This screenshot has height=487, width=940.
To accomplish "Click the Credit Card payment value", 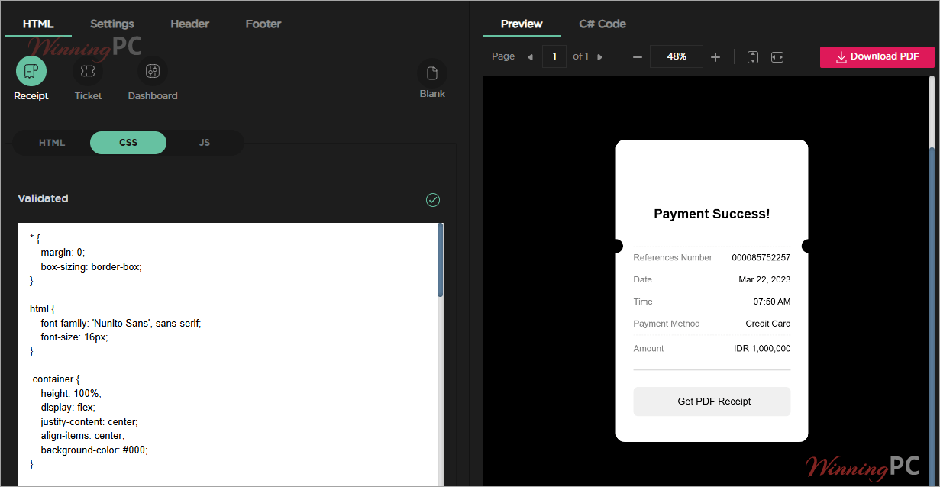I will click(x=768, y=324).
